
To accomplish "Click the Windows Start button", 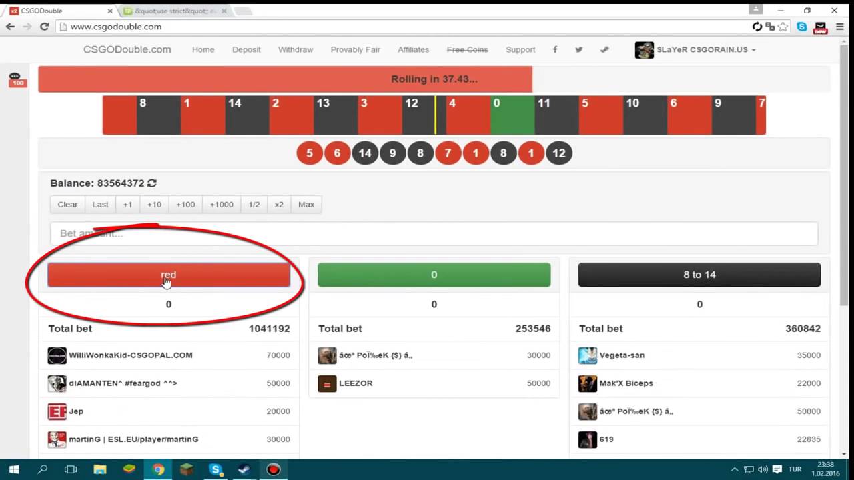I will click(14, 469).
